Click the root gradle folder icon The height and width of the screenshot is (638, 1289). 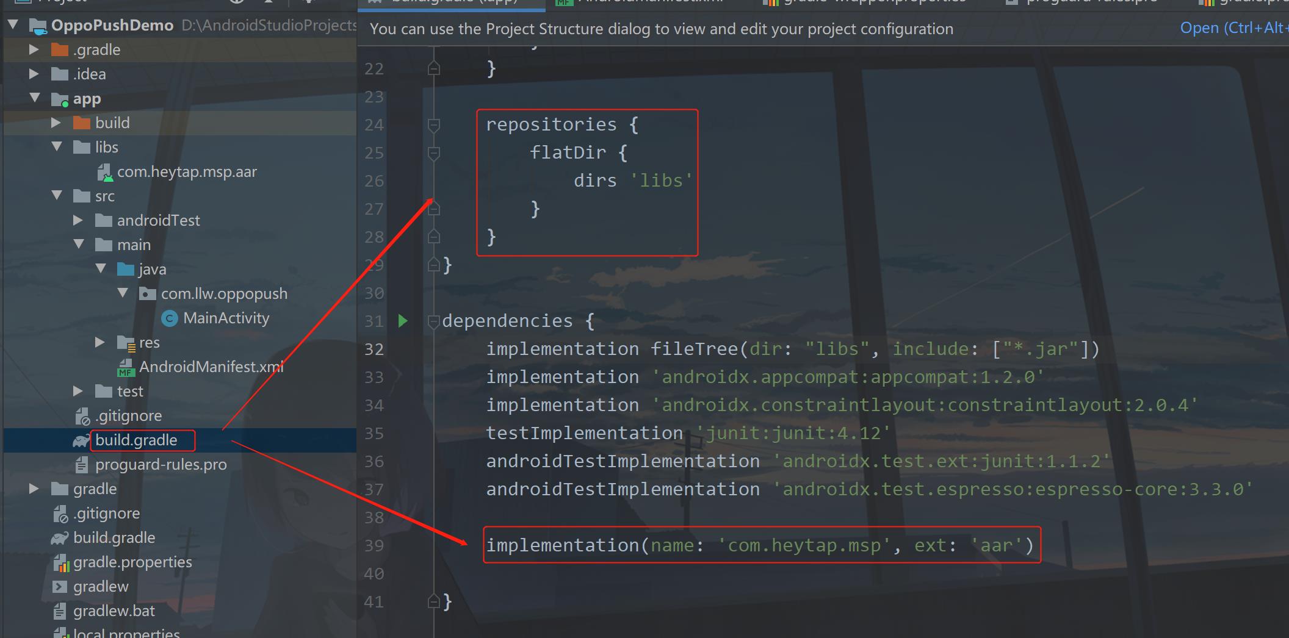click(60, 489)
